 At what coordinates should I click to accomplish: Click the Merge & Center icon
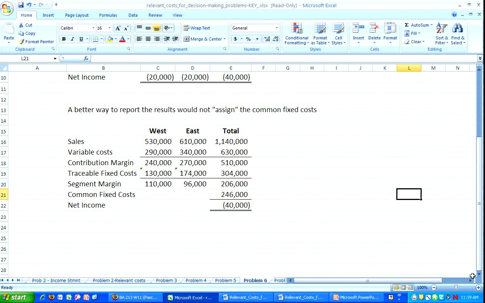[x=186, y=39]
